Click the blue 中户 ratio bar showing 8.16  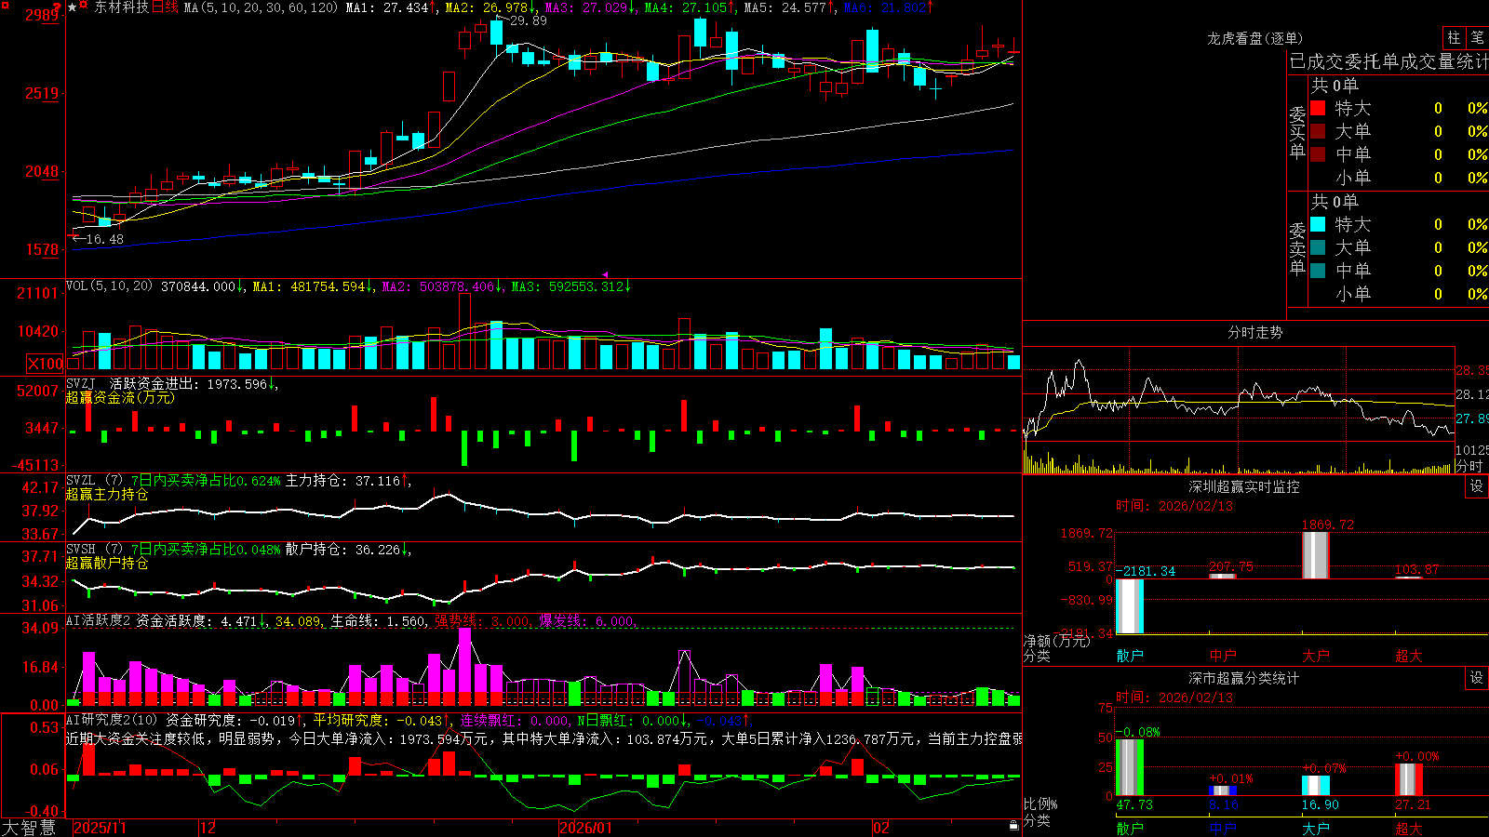1223,791
